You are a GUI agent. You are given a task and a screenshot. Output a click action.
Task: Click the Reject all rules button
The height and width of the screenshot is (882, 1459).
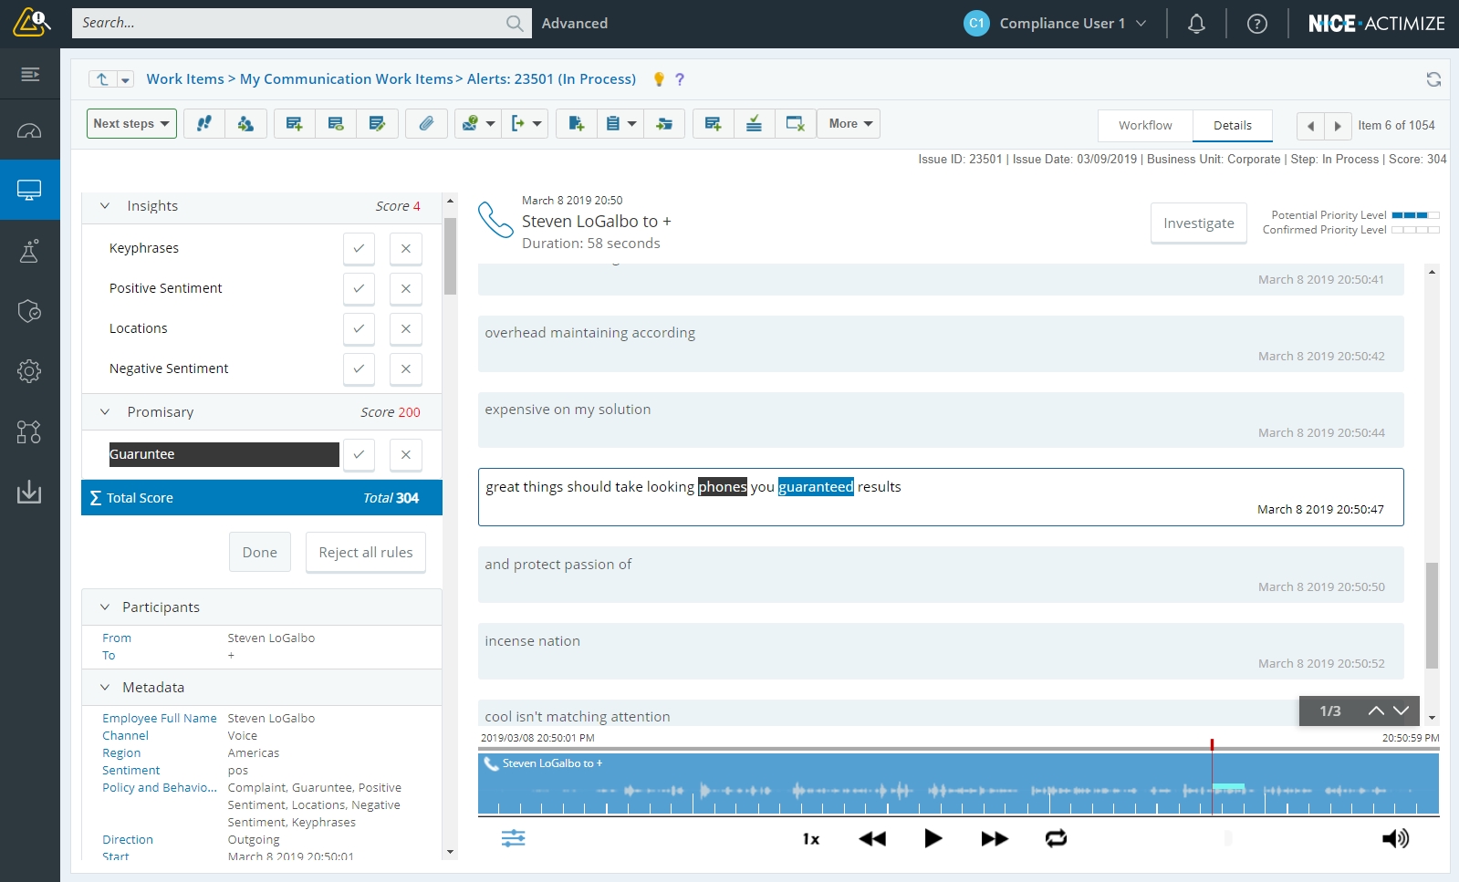click(x=365, y=553)
